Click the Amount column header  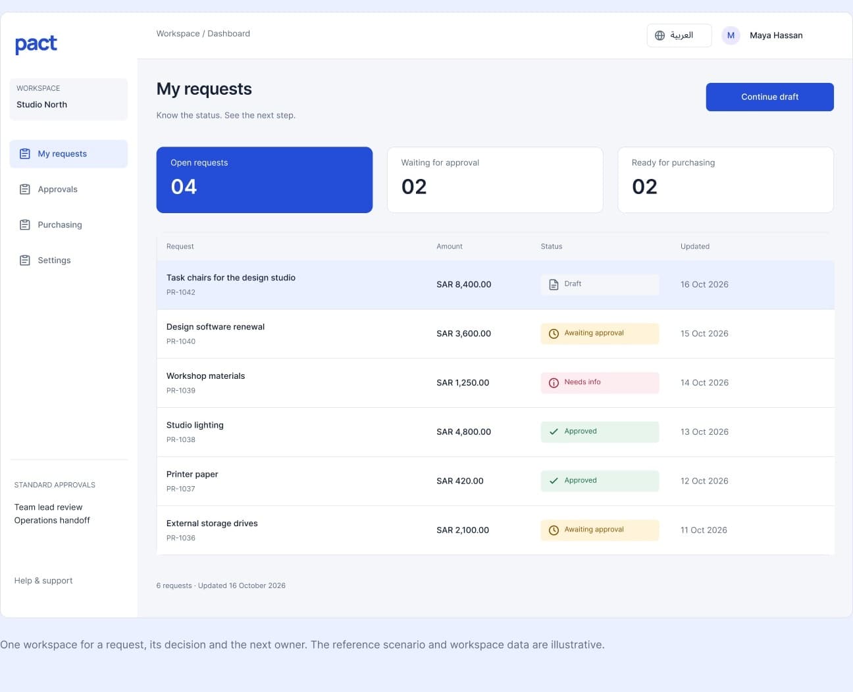pyautogui.click(x=450, y=247)
